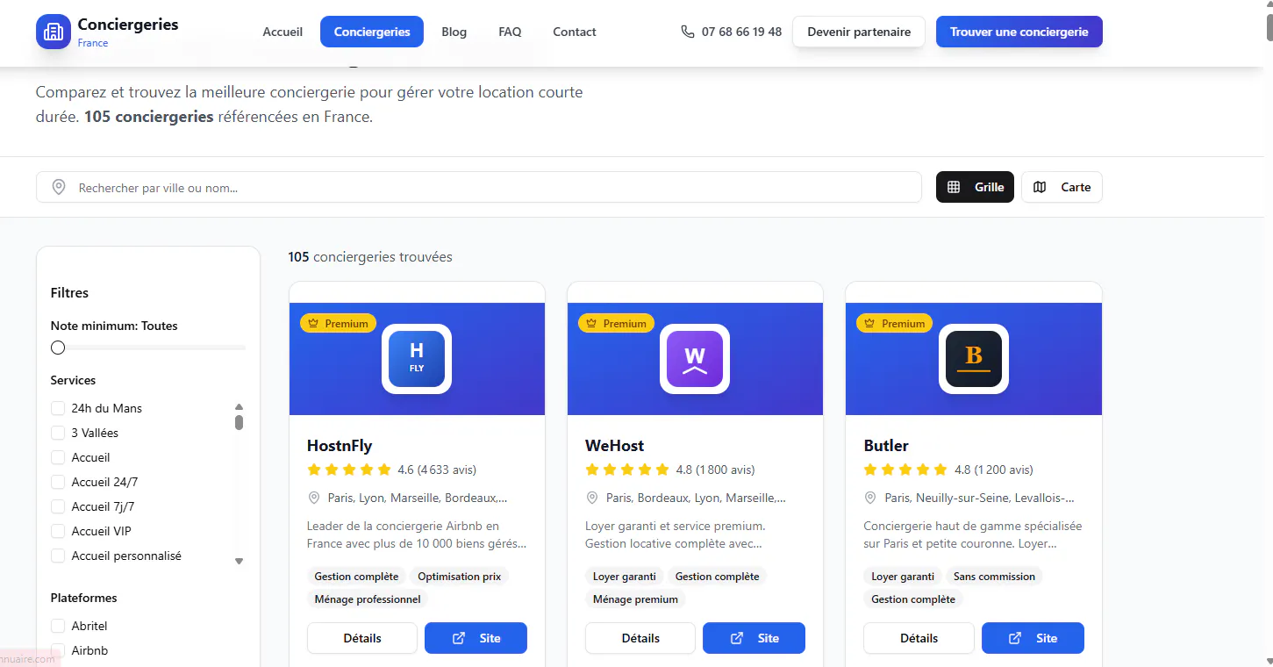
Task: Click the location pin icon in the search bar
Action: coord(59,187)
